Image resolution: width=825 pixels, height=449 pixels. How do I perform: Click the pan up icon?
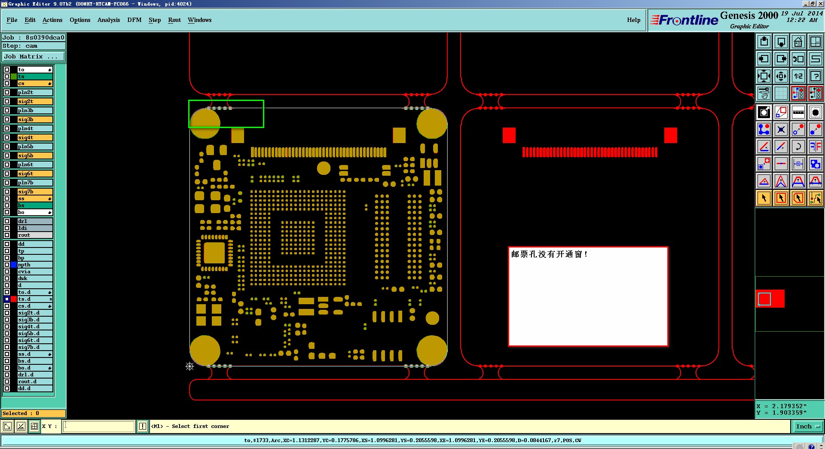pyautogui.click(x=764, y=42)
